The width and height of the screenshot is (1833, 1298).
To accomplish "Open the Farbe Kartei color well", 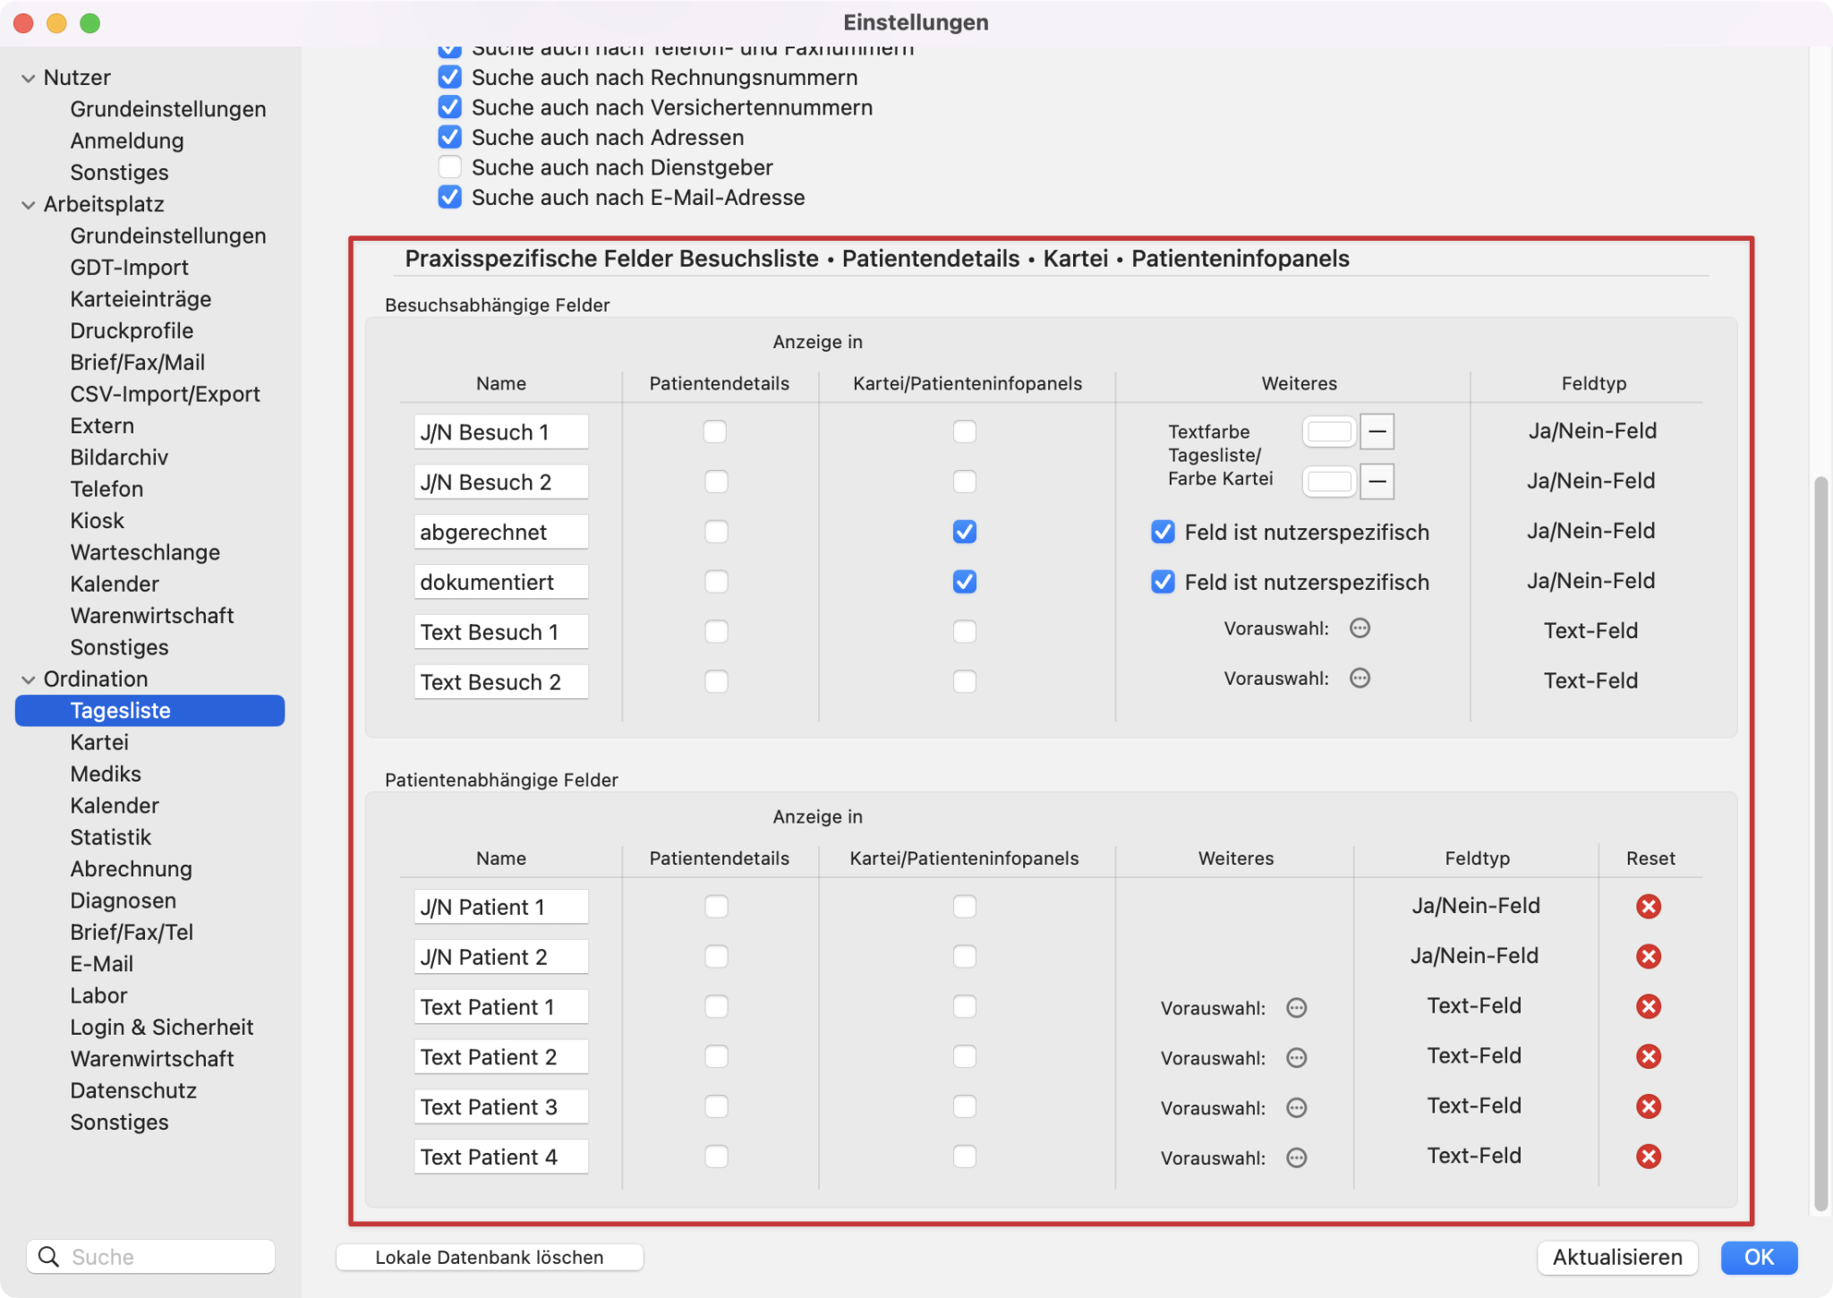I will pyautogui.click(x=1329, y=482).
